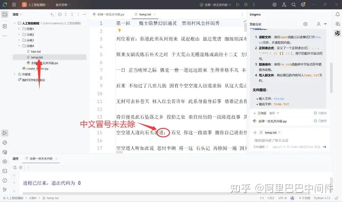This screenshot has width=342, height=202.
Task: Open project panel options menu
Action: click(78, 14)
